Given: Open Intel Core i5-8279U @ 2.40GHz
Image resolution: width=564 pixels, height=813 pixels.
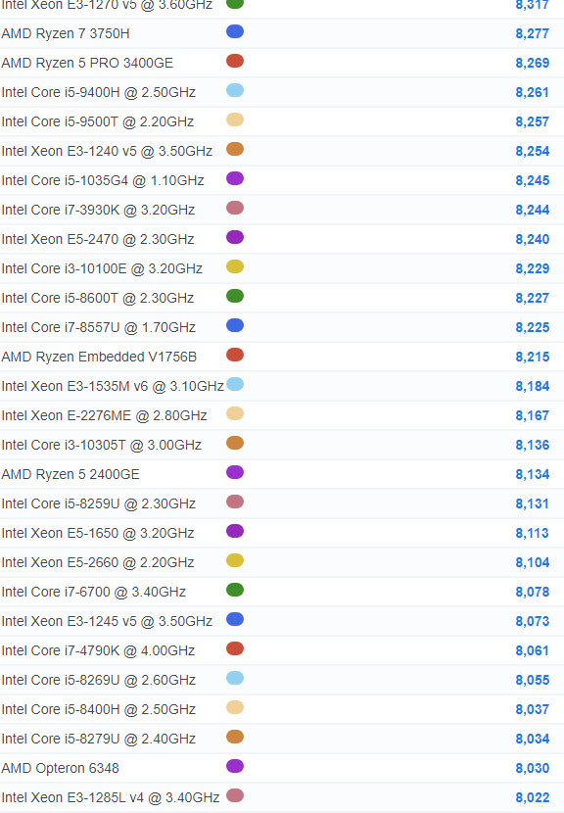Looking at the screenshot, I should pos(99,739).
